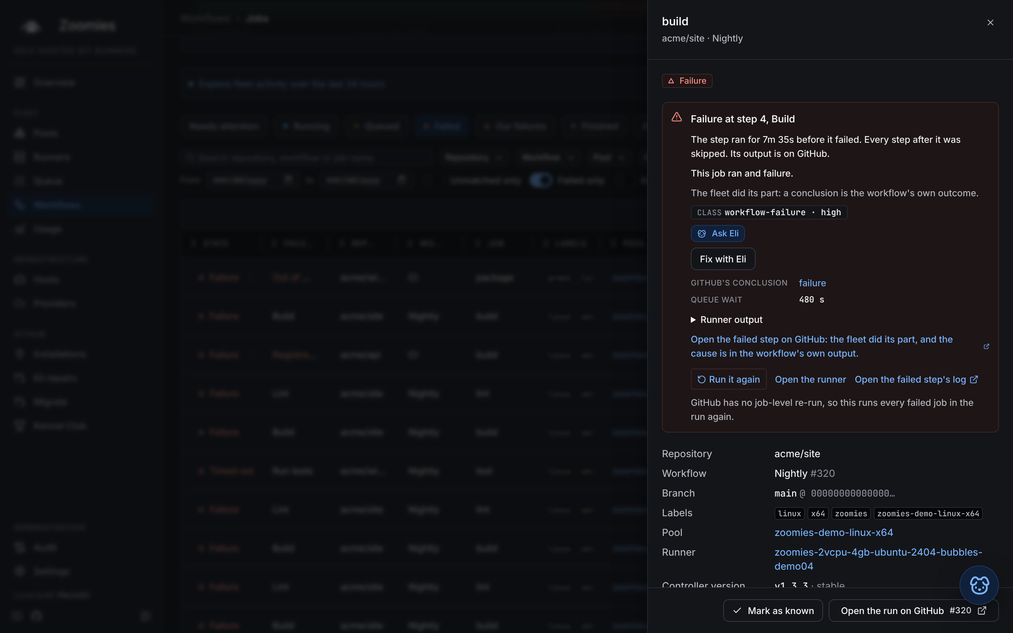Click the failure conclusion link
The height and width of the screenshot is (633, 1013).
[812, 283]
